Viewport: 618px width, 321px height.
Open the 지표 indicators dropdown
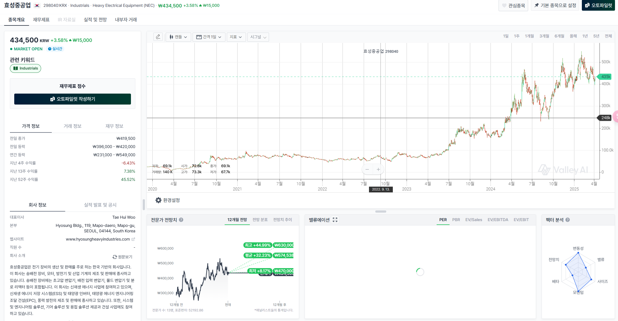click(x=236, y=37)
